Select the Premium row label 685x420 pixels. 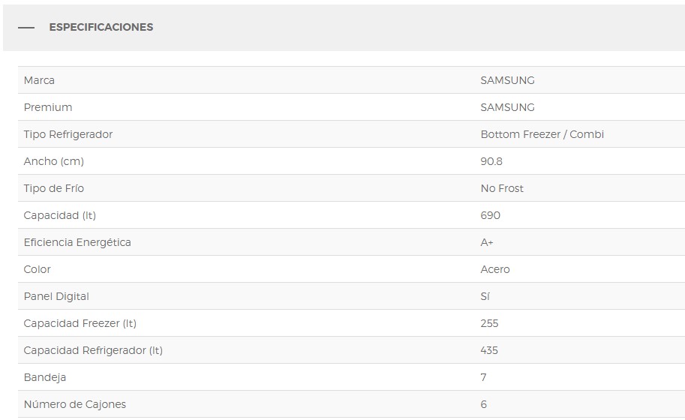pos(48,107)
